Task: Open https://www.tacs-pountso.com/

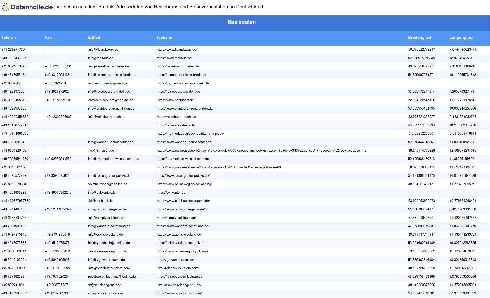Action: (179, 293)
